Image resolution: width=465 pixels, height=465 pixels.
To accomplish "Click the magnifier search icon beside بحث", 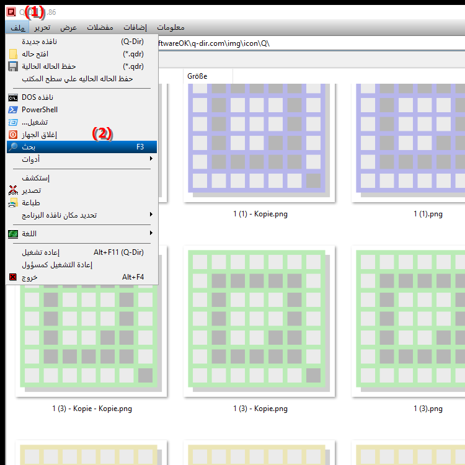I will click(13, 147).
